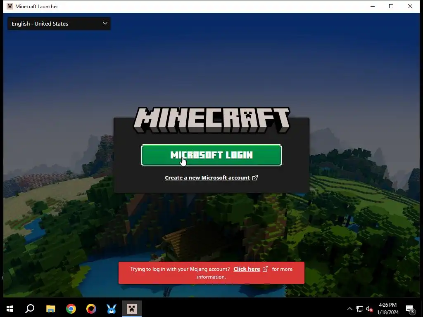Open Windows search from taskbar

point(30,309)
